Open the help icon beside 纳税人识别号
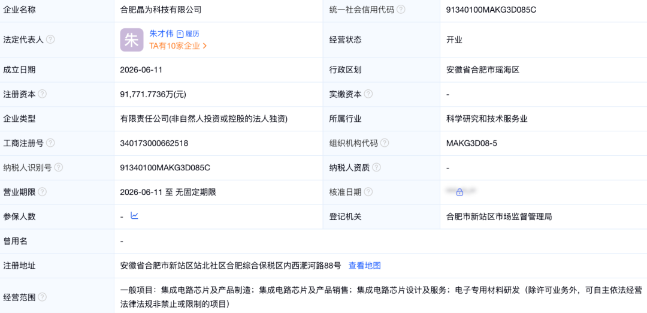Image resolution: width=647 pixels, height=313 pixels. pyautogui.click(x=59, y=167)
